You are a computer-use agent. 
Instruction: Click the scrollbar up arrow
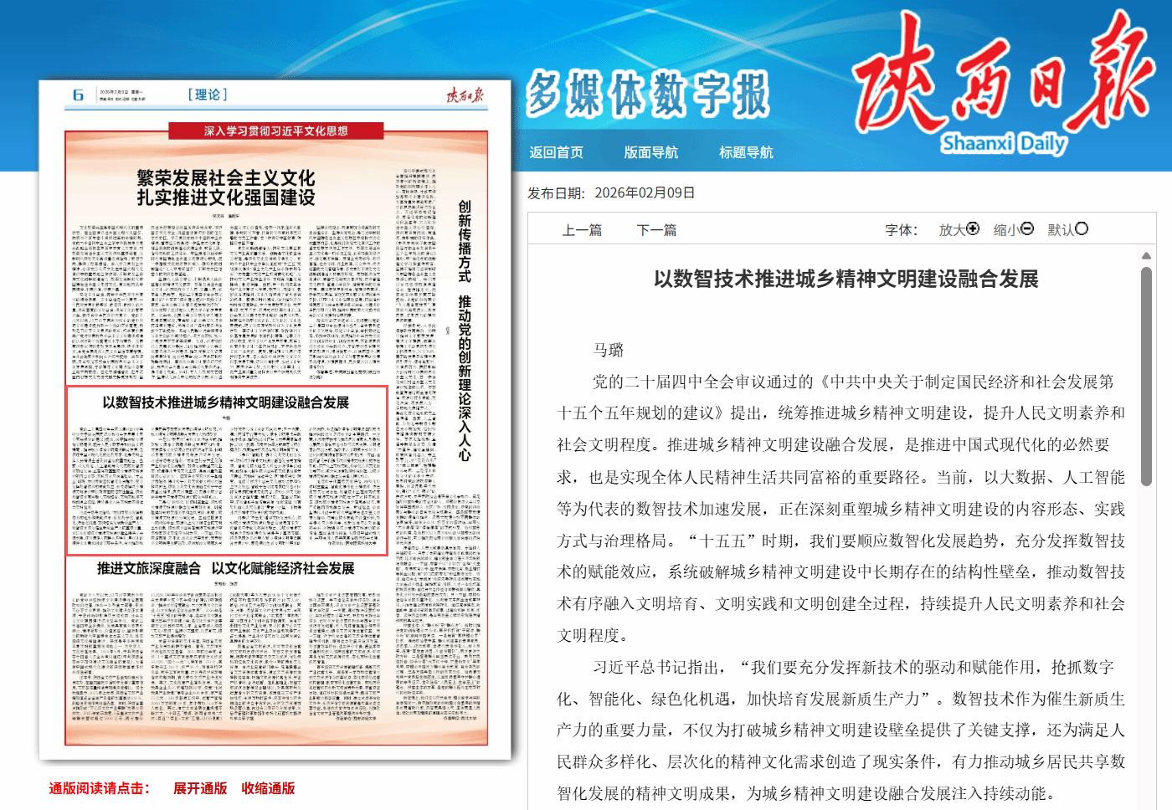[x=1146, y=255]
